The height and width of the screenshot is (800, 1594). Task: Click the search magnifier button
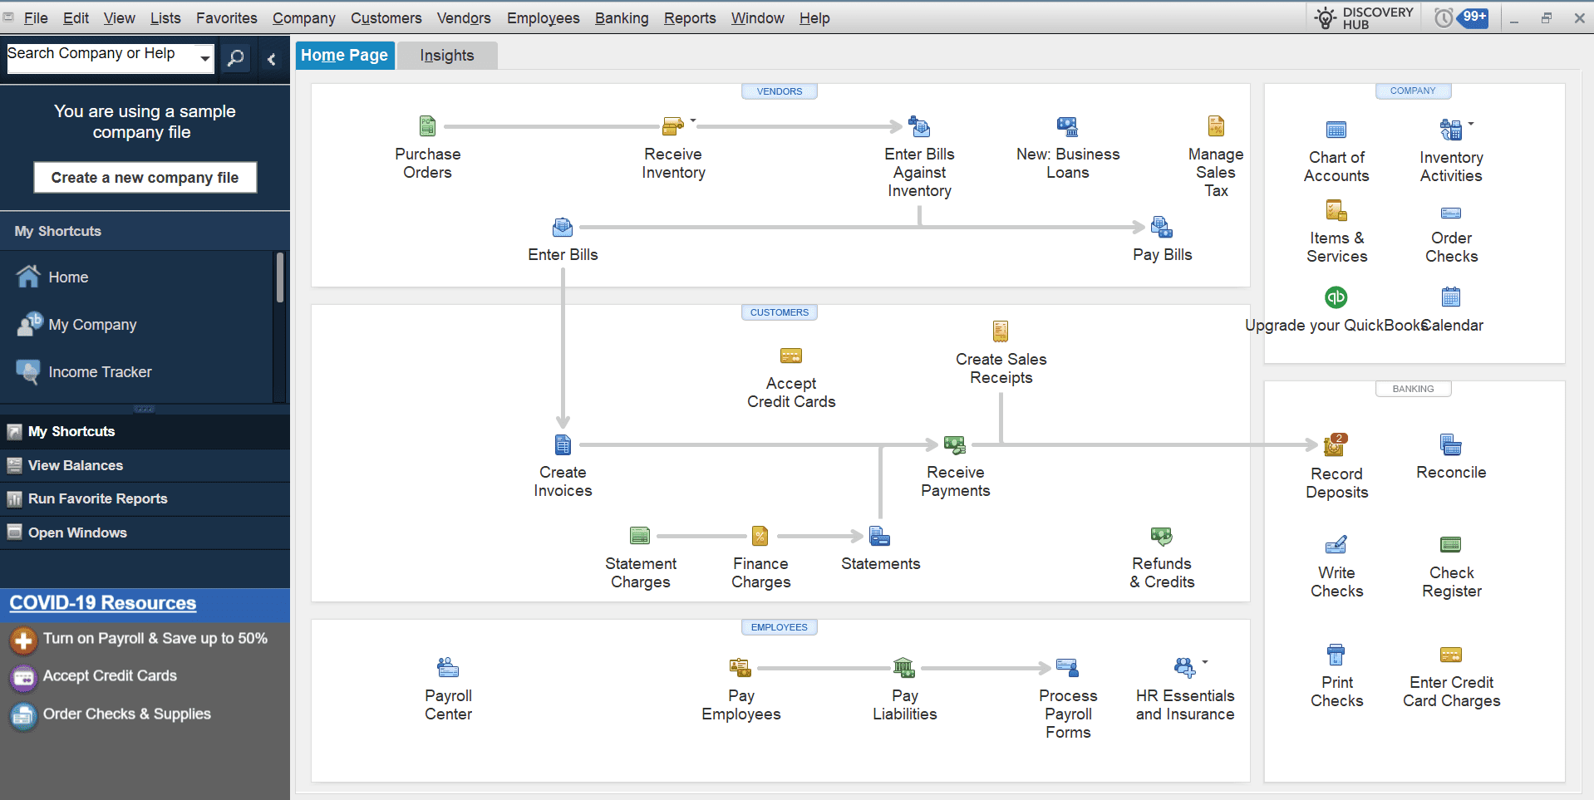pyautogui.click(x=236, y=58)
